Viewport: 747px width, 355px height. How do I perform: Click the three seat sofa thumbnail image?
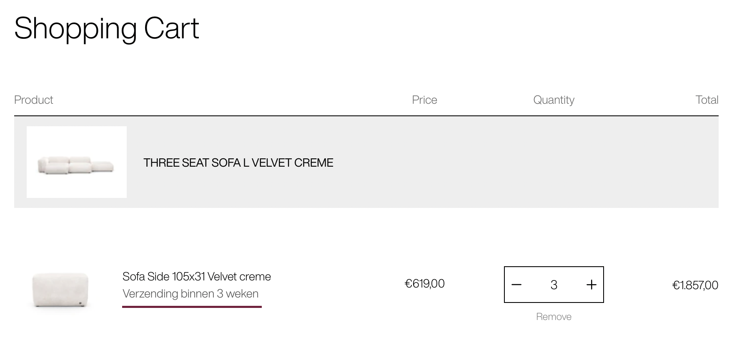pyautogui.click(x=77, y=162)
